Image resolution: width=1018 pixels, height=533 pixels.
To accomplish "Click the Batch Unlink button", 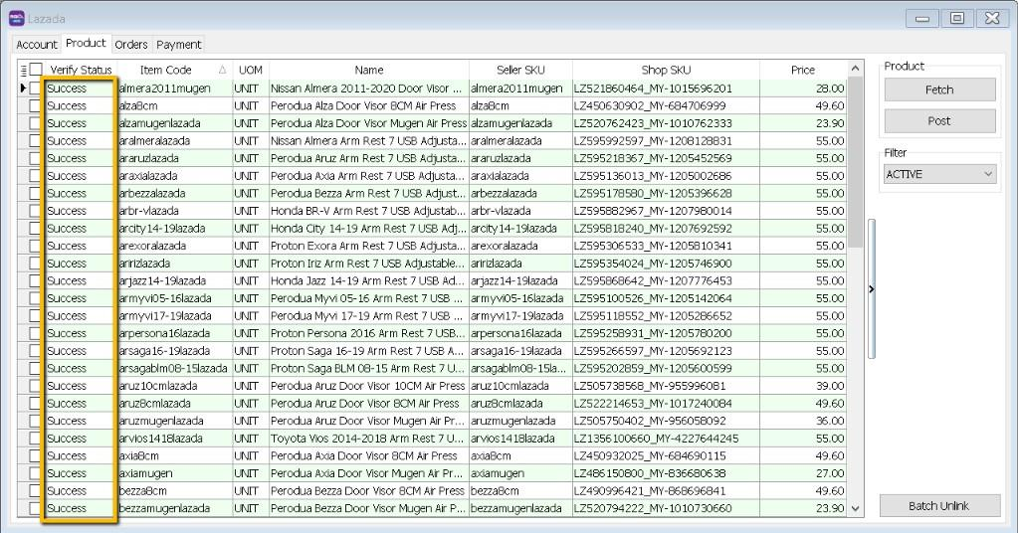I will (938, 506).
